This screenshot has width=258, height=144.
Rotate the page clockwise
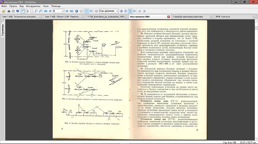click(144, 11)
